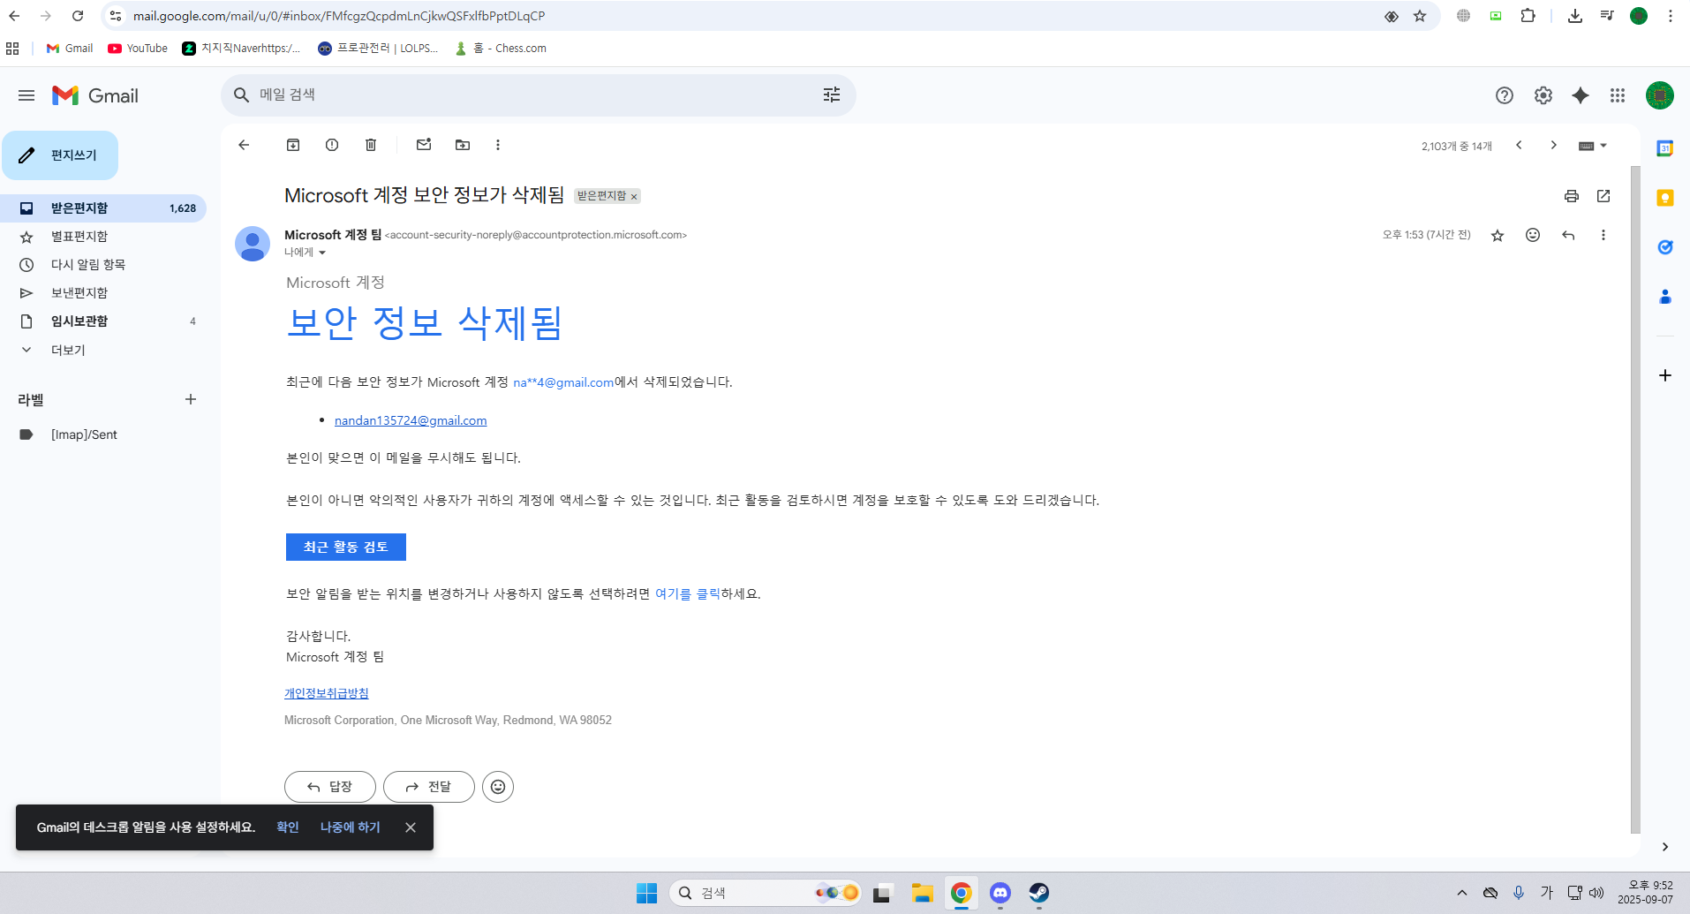The width and height of the screenshot is (1690, 914).
Task: Open Windows Start menu
Action: tap(647, 894)
